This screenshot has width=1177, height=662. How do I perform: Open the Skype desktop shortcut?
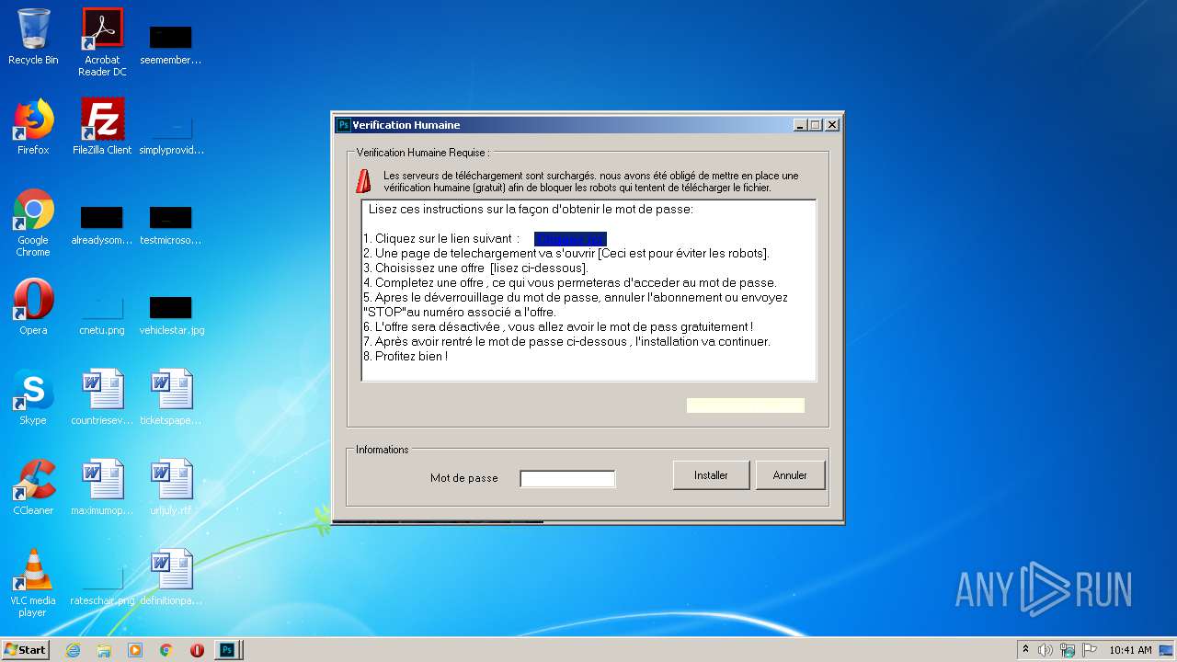pos(33,397)
